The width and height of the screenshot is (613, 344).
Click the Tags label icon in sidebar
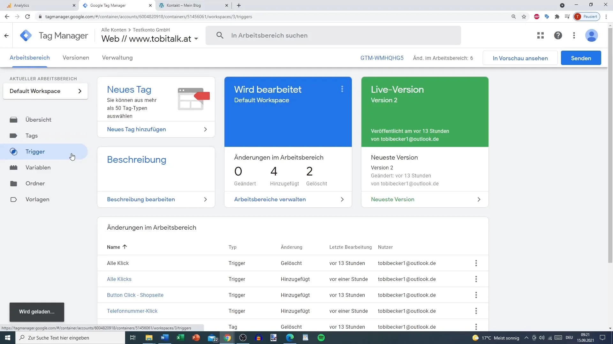[13, 136]
